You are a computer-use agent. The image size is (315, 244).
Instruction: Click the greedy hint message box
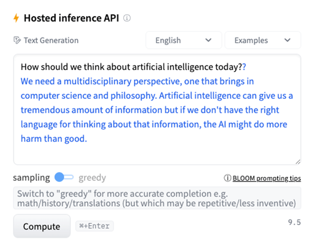coord(157,198)
